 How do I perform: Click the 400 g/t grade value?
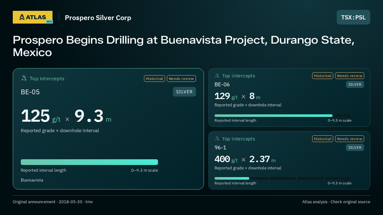[x=226, y=159]
